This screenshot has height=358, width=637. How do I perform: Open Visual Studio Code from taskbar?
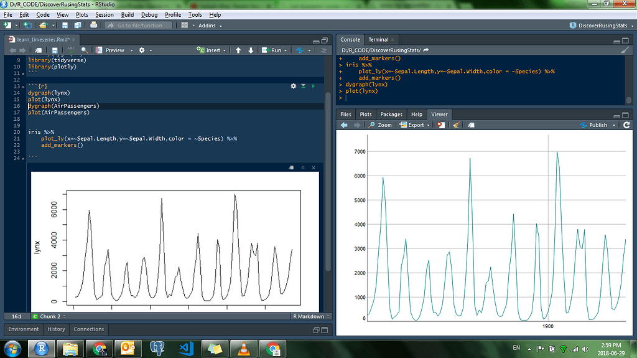[x=185, y=349]
